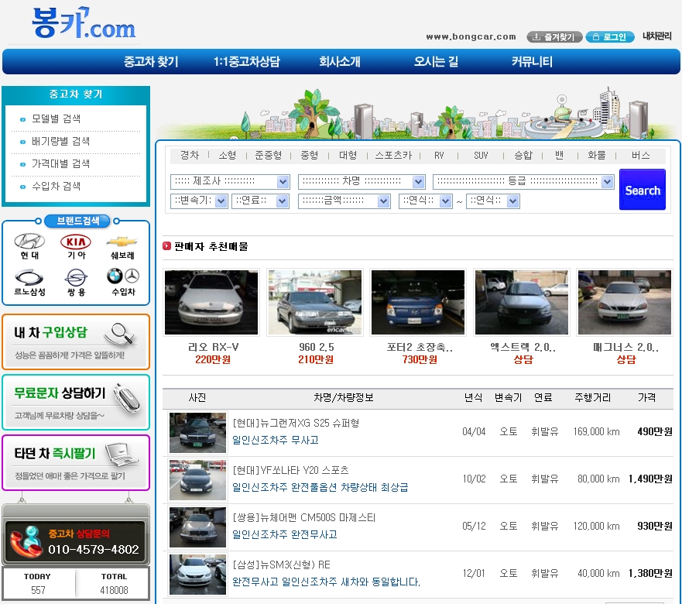Open the 매그너스 2.0 car thumbnail
This screenshot has width=682, height=604.
point(625,302)
